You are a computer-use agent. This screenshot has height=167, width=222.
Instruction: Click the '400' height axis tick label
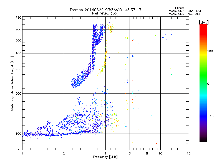pyautogui.click(x=18, y=53)
